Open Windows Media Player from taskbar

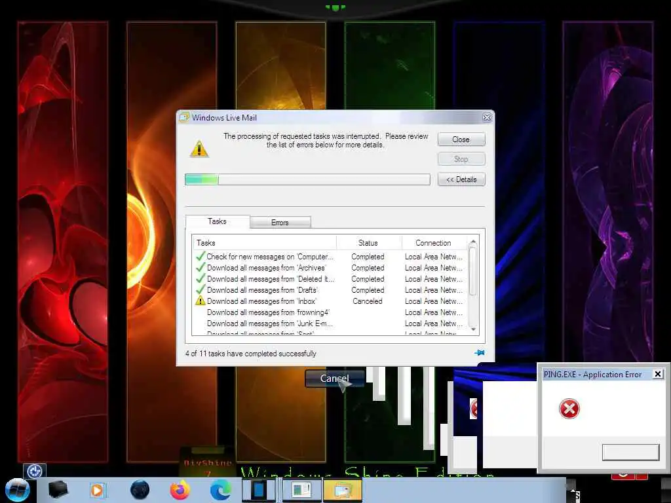97,490
